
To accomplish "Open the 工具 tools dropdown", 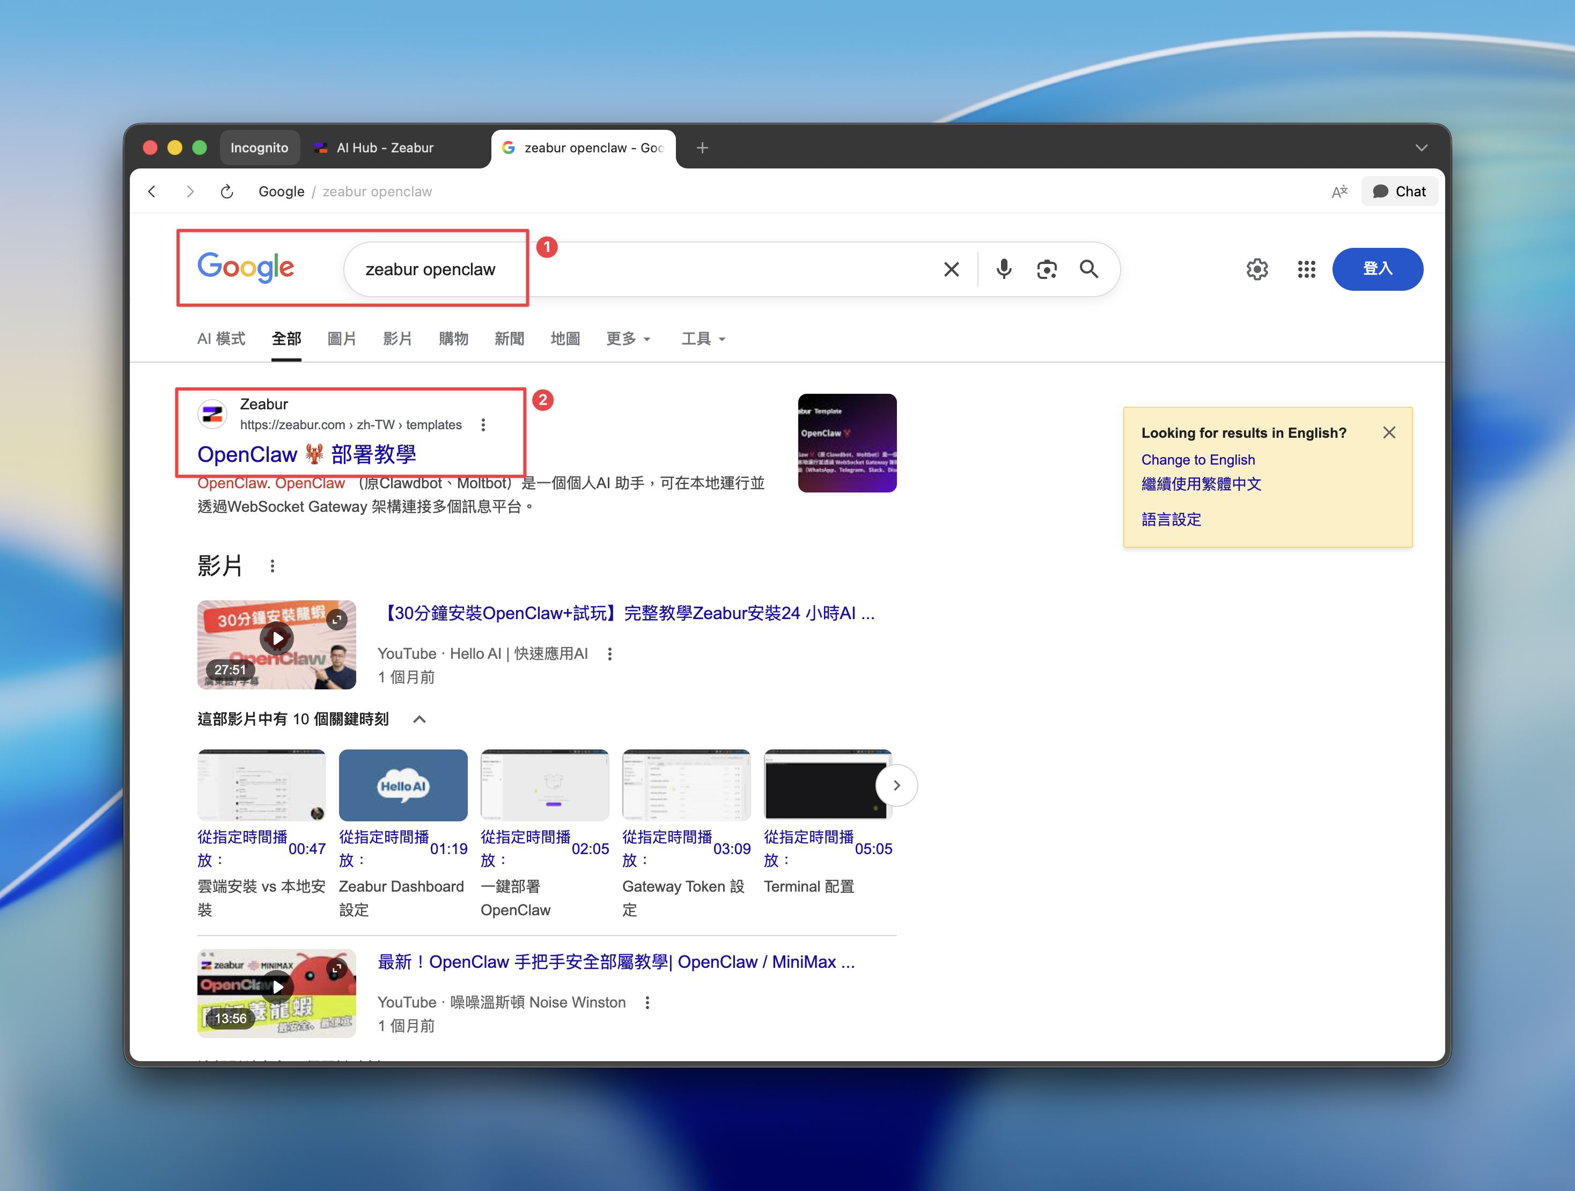I will click(x=703, y=339).
